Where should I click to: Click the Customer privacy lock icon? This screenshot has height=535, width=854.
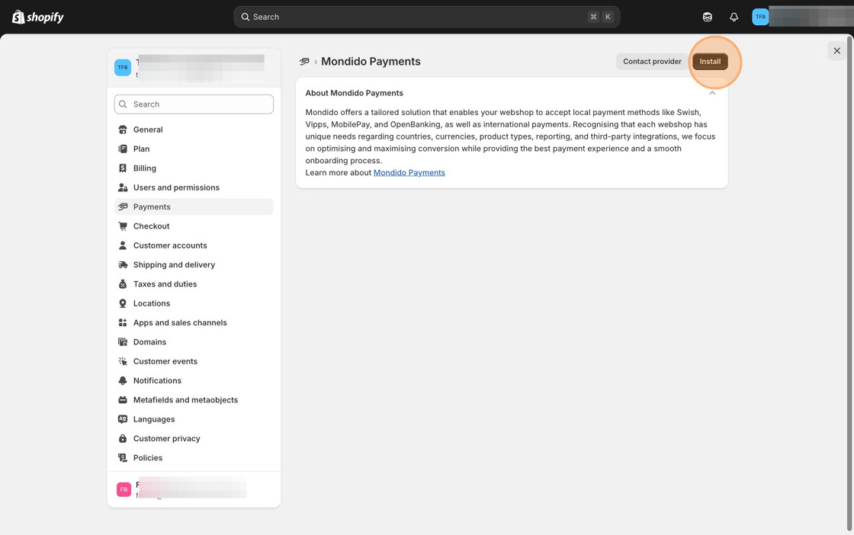(x=123, y=438)
